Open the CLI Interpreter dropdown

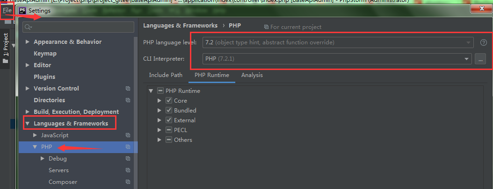pos(337,59)
